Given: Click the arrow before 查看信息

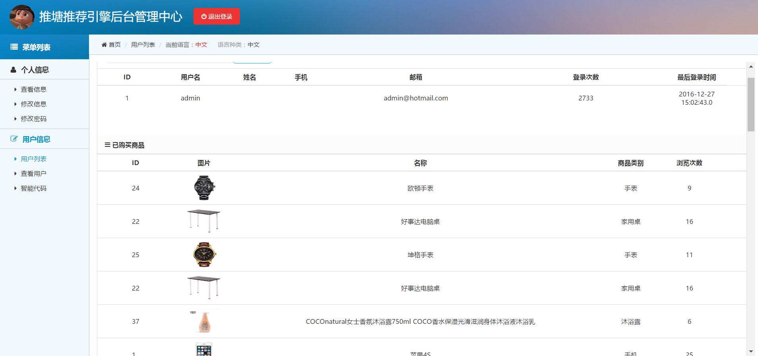Looking at the screenshot, I should tap(15, 89).
